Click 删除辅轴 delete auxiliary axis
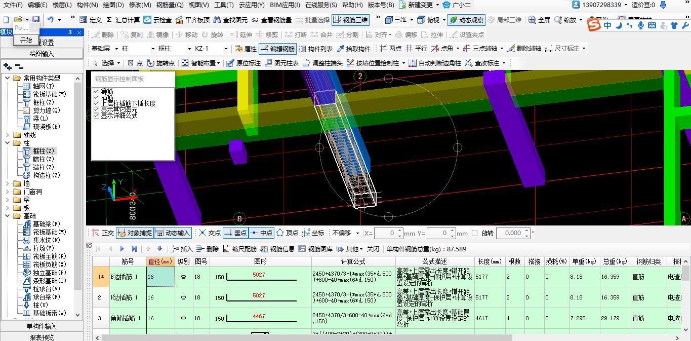The image size is (691, 341). pos(524,49)
